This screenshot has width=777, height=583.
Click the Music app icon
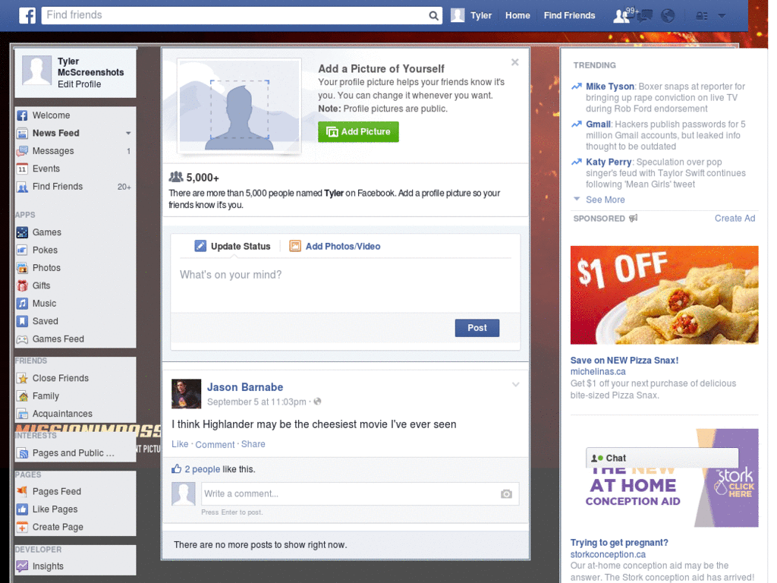point(22,304)
